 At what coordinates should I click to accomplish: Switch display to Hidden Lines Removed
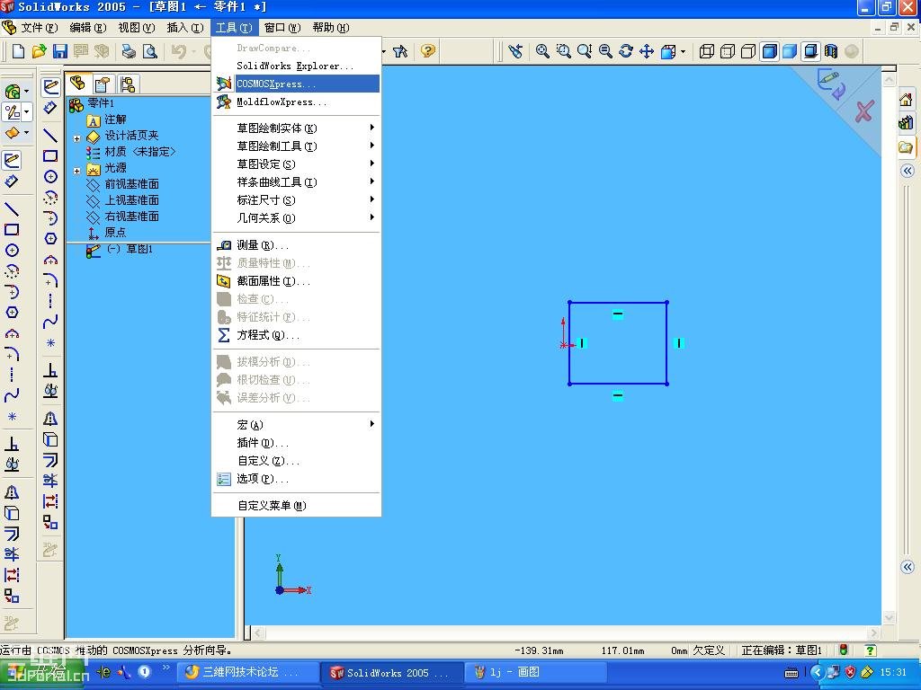click(x=747, y=51)
